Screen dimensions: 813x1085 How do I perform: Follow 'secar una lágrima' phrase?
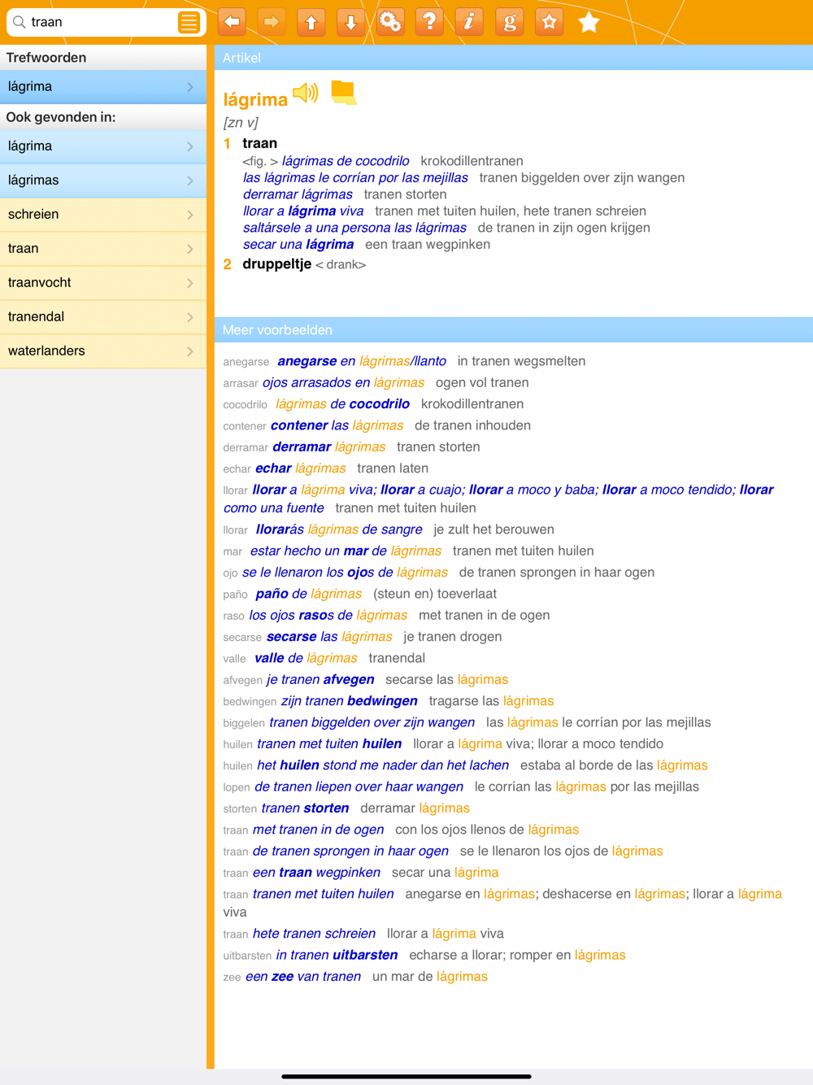pos(298,245)
